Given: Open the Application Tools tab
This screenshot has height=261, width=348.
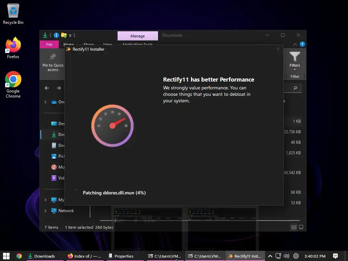Looking at the screenshot, I should point(137,44).
